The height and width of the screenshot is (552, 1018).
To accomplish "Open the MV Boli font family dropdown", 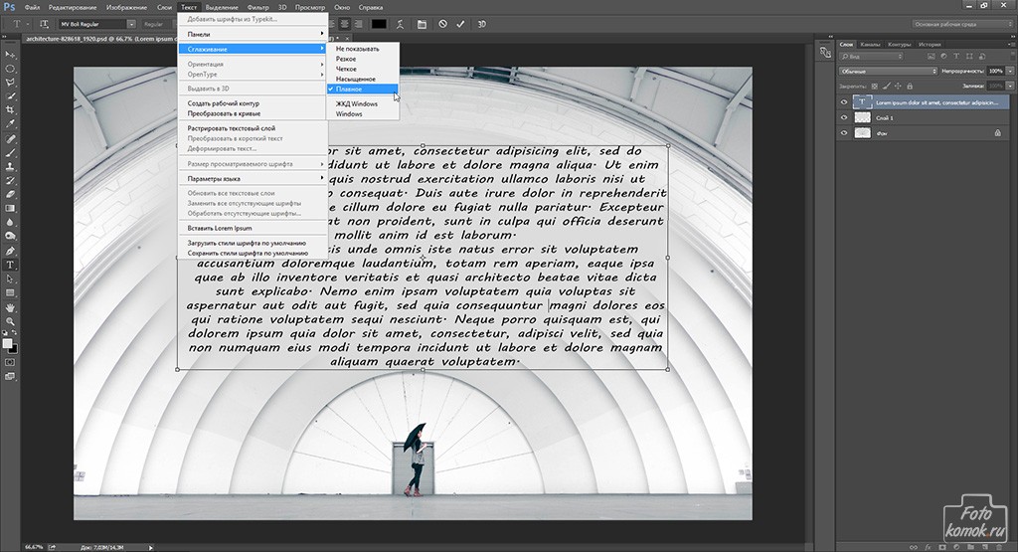I will (131, 23).
